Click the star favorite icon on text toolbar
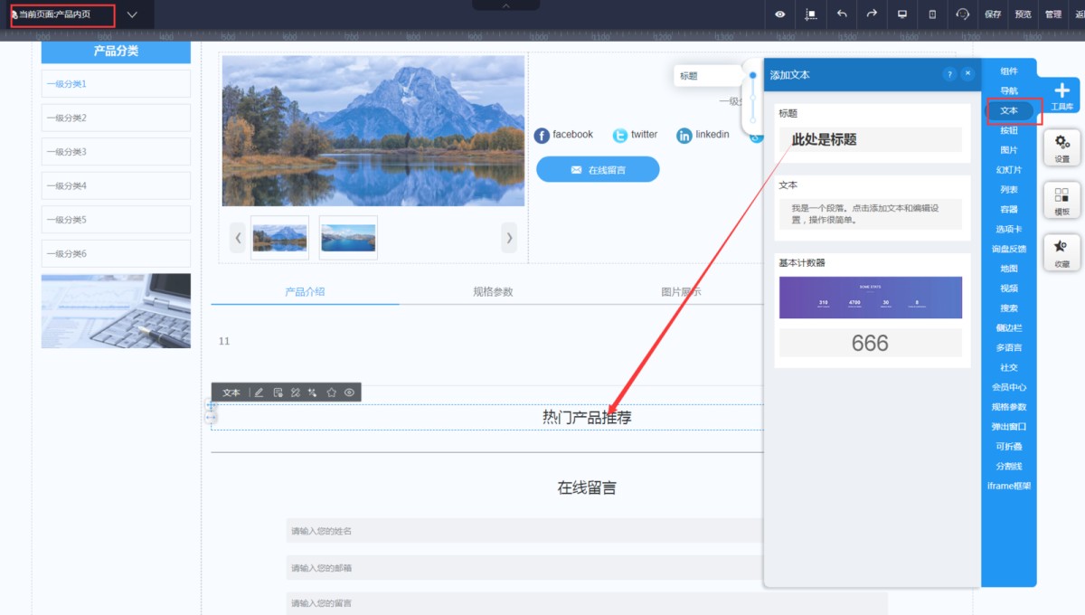The height and width of the screenshot is (615, 1085). (331, 393)
